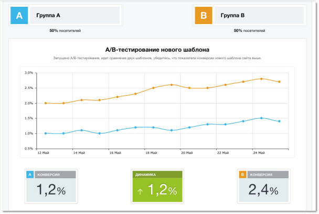Open the Группа A label field
Screen dimensions: 319x214
[75, 16]
